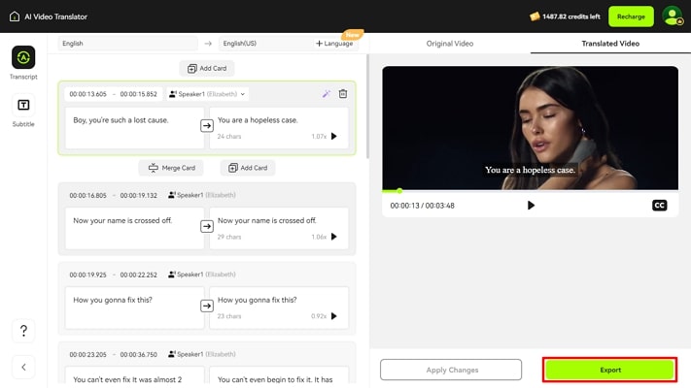The height and width of the screenshot is (388, 691).
Task: Click the top Add Card button
Action: 207,69
